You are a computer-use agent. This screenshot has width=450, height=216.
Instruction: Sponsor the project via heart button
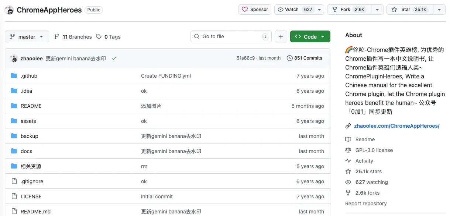(255, 10)
